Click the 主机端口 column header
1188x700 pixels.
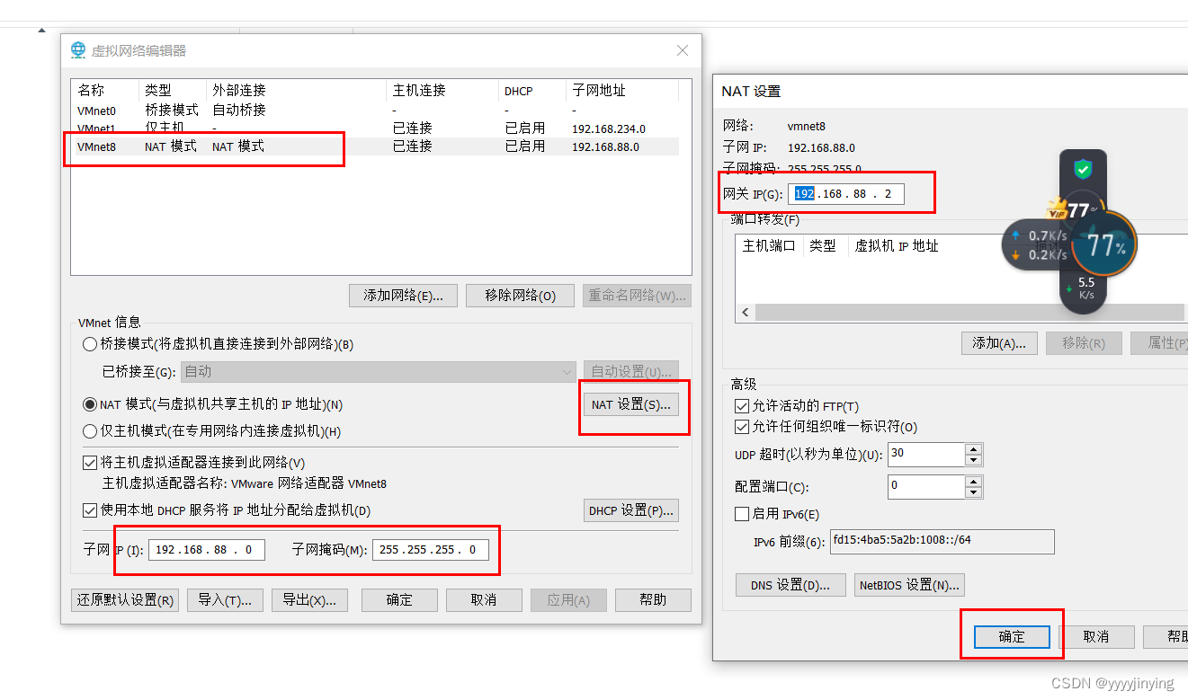(769, 246)
